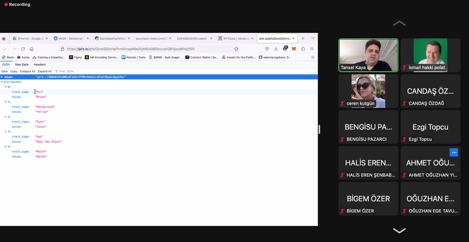Select ceren kutgün's video tile
This screenshot has height=242, width=469.
pyautogui.click(x=369, y=91)
